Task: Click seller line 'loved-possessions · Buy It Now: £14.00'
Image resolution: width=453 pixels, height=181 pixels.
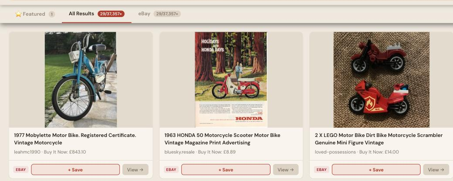Action: (x=357, y=152)
